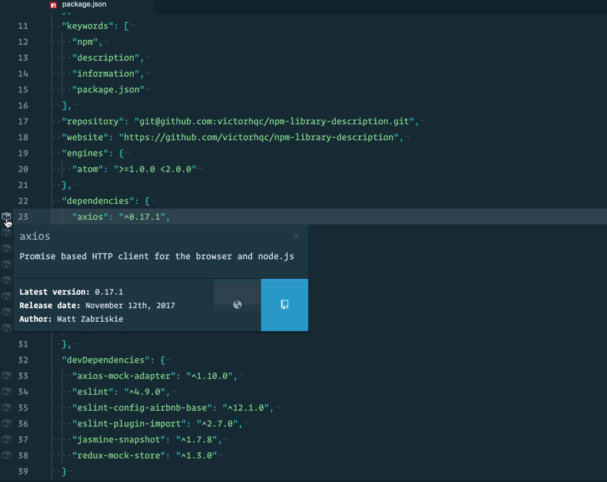
Task: Open package info icon for eslint-config-airbnb-base
Action: pos(6,407)
